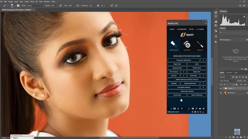Image resolution: width=248 pixels, height=139 pixels.
Task: Open the blending Mode dropdown in options bar
Action: tap(35, 5)
